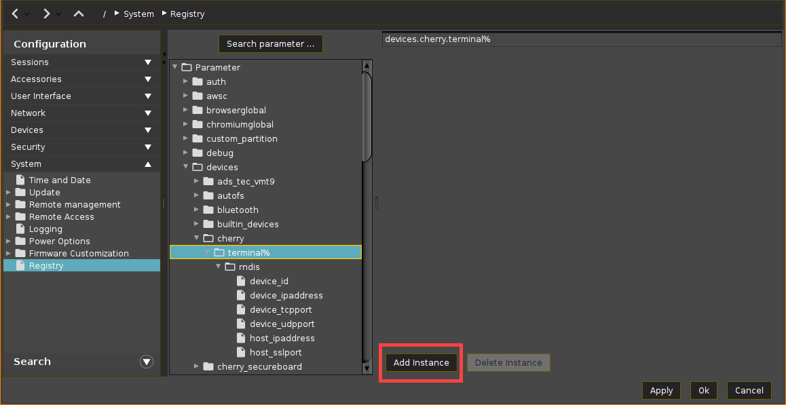Collapse the devices folder tree
The height and width of the screenshot is (405, 786).
coord(186,167)
